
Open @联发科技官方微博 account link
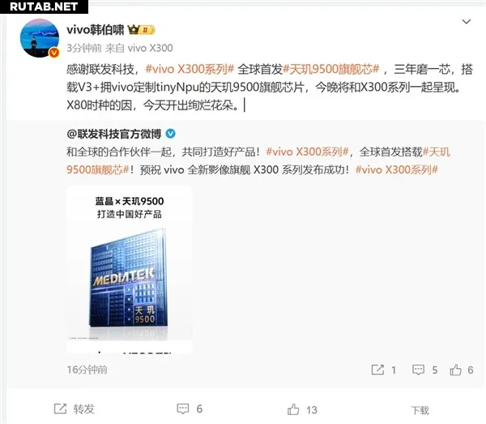114,134
